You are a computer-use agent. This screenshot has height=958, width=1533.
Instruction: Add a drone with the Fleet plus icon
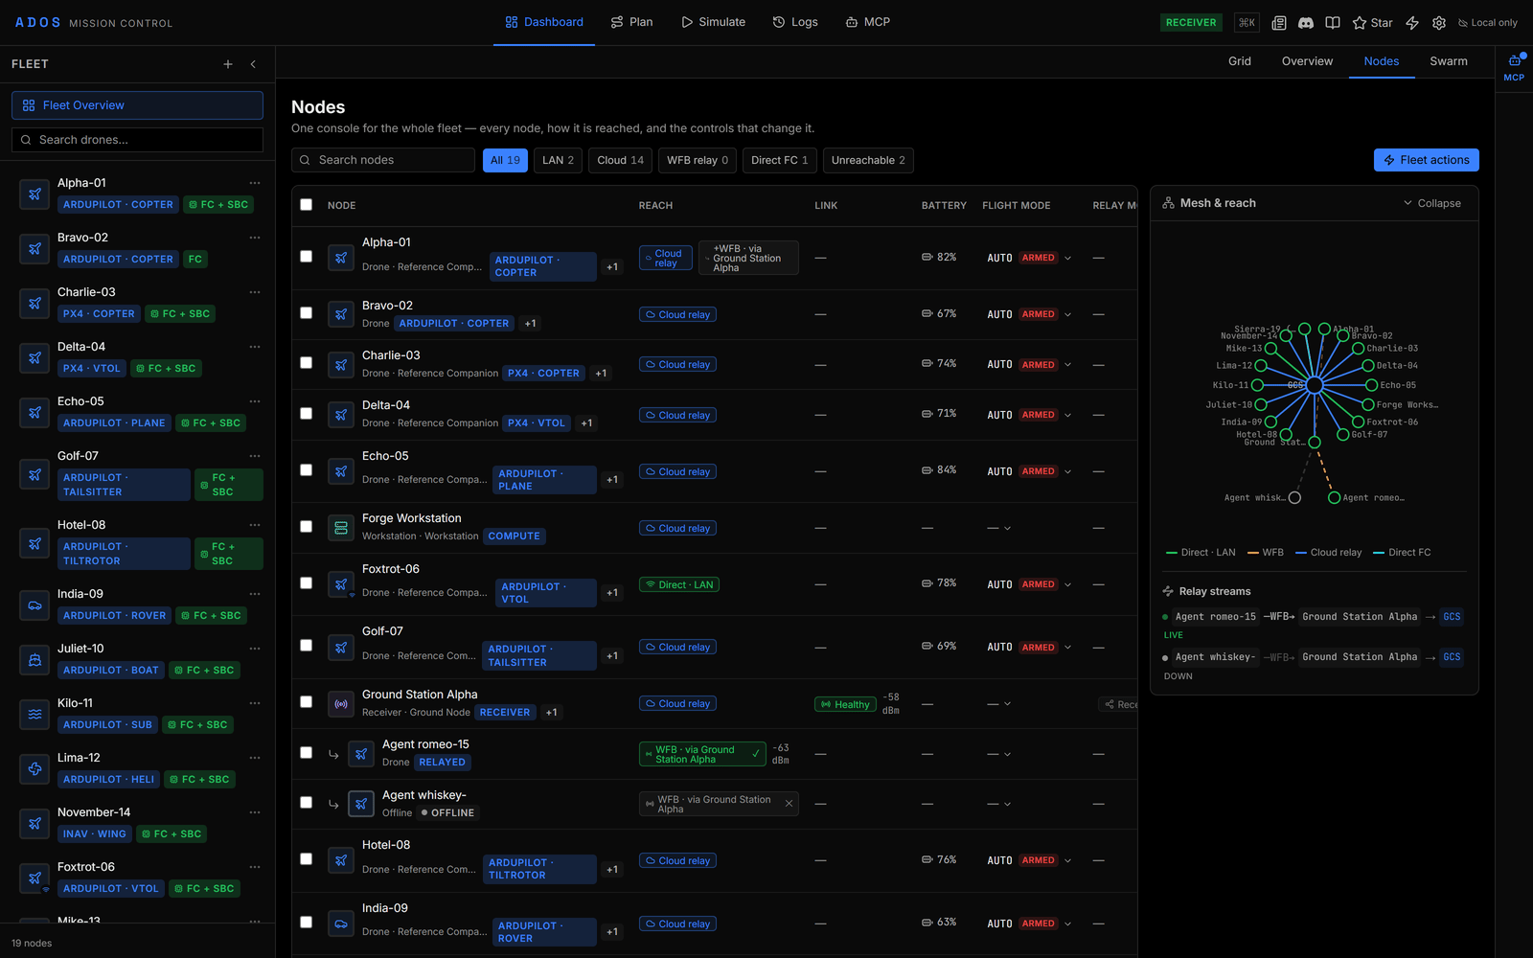(228, 64)
